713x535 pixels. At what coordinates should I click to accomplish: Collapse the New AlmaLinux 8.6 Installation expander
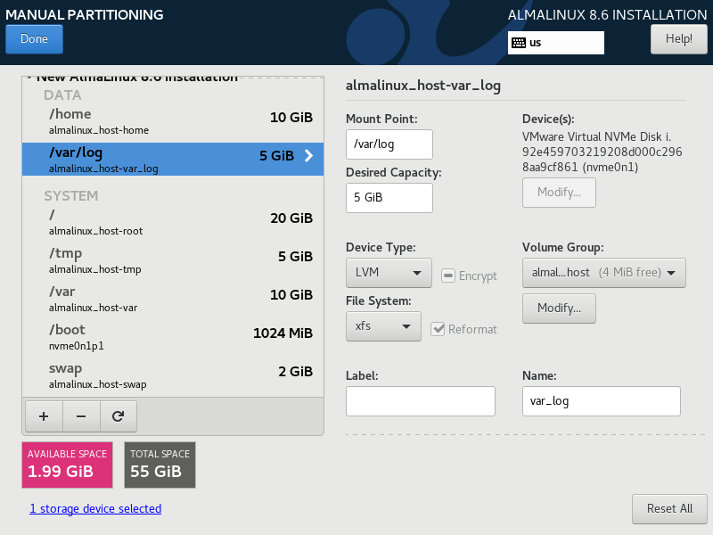point(29,78)
